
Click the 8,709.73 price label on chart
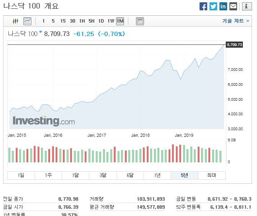[x=234, y=44]
